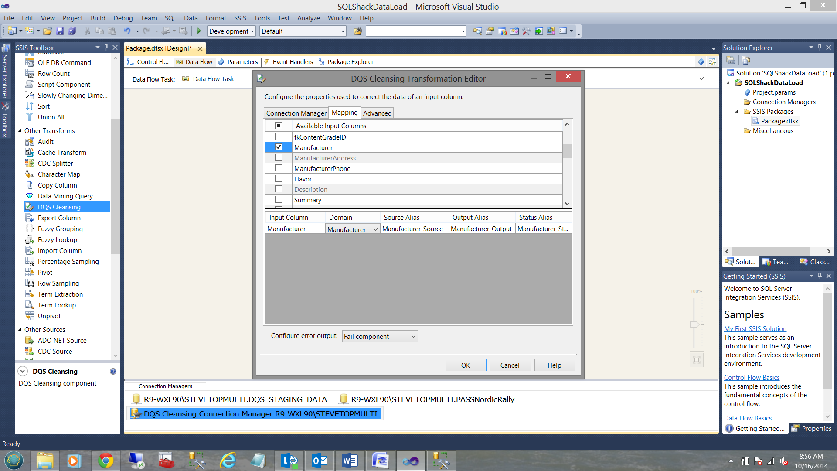Click the DQS Cleansing help icon
Viewport: 837px width, 471px height.
[113, 372]
